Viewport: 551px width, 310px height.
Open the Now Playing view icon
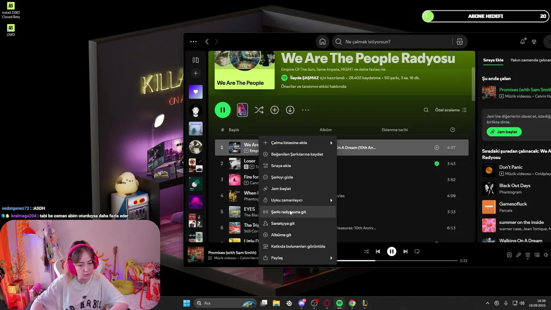click(509, 255)
